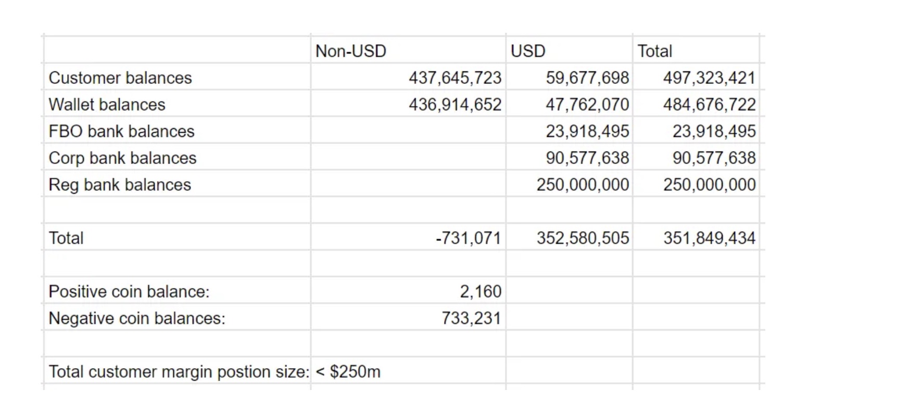Select the Reg bank balances label

click(120, 185)
